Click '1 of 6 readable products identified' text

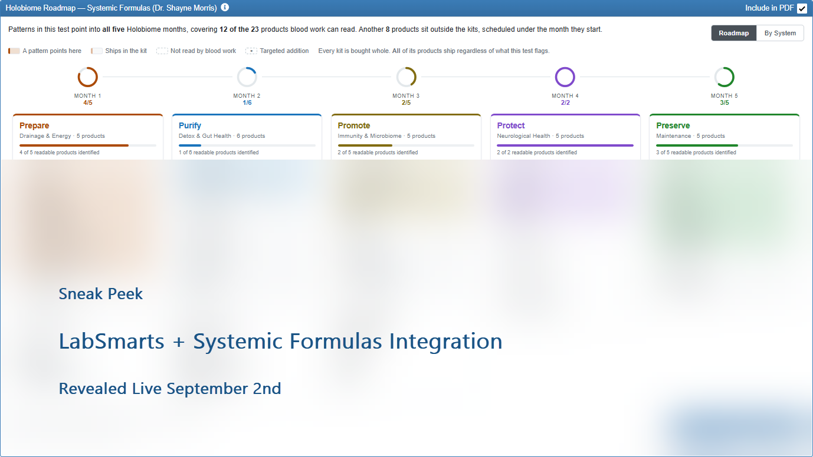(x=219, y=153)
